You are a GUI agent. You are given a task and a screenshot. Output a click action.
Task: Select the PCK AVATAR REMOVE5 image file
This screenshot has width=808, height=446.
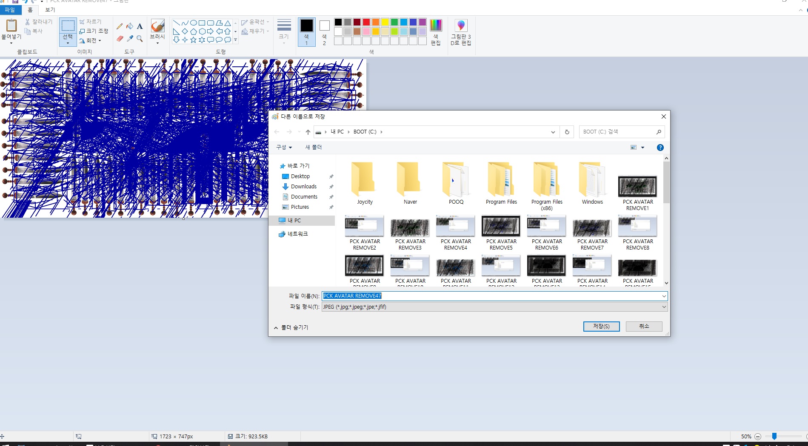point(501,233)
